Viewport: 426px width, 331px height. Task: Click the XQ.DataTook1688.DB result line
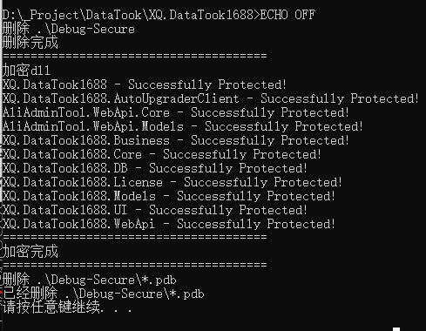click(x=155, y=168)
